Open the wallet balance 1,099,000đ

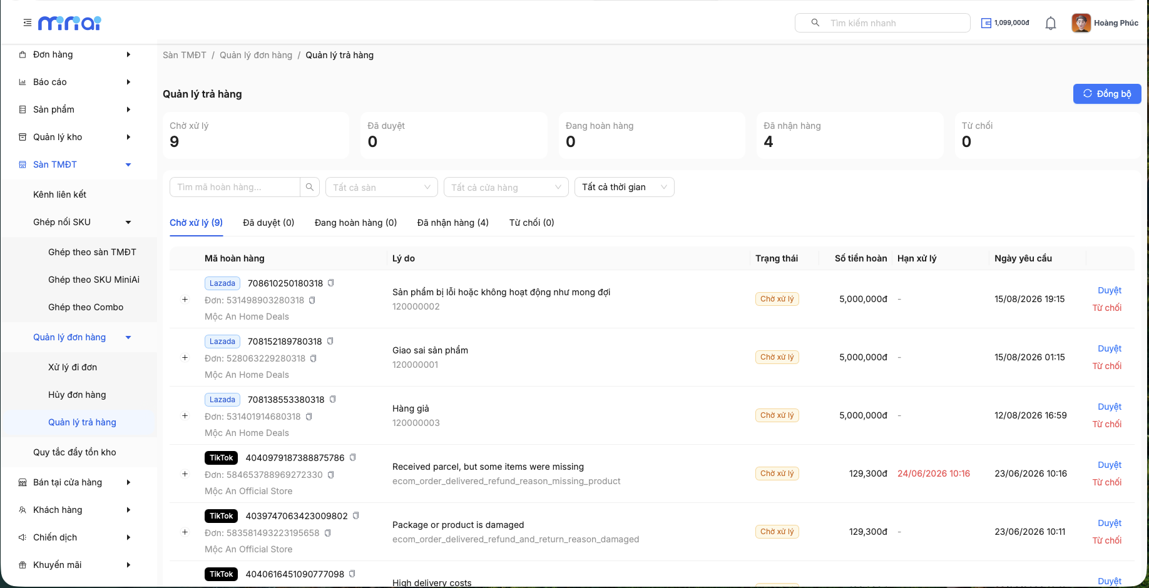[x=1005, y=23]
